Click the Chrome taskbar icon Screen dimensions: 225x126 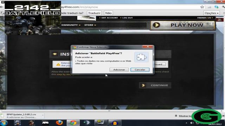tap(73, 123)
